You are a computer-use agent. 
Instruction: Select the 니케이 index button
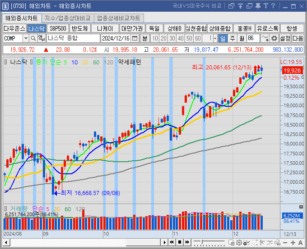[105, 28]
